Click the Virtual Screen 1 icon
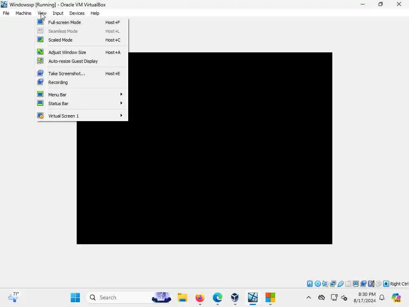This screenshot has width=409, height=307. click(x=40, y=116)
